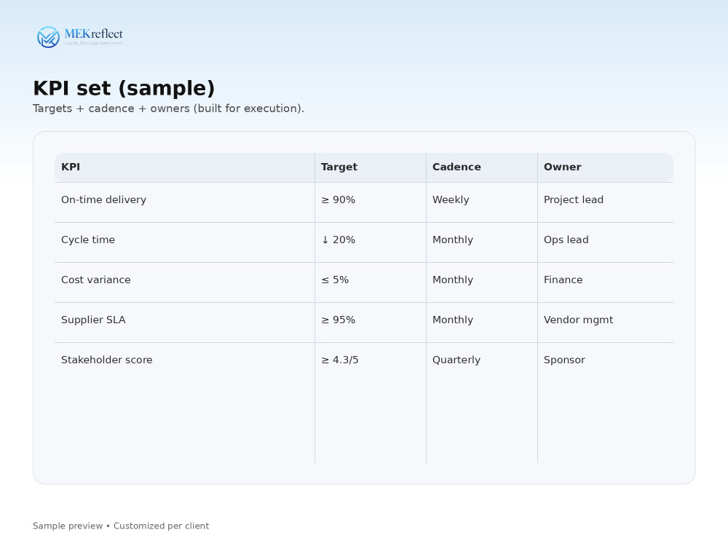The image size is (728, 546).
Task: Click the '≥ 90%' target cell
Action: click(x=371, y=202)
